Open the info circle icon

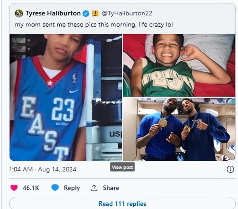230,170
